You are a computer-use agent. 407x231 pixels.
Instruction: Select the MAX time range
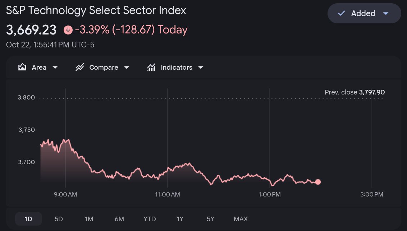click(x=241, y=219)
